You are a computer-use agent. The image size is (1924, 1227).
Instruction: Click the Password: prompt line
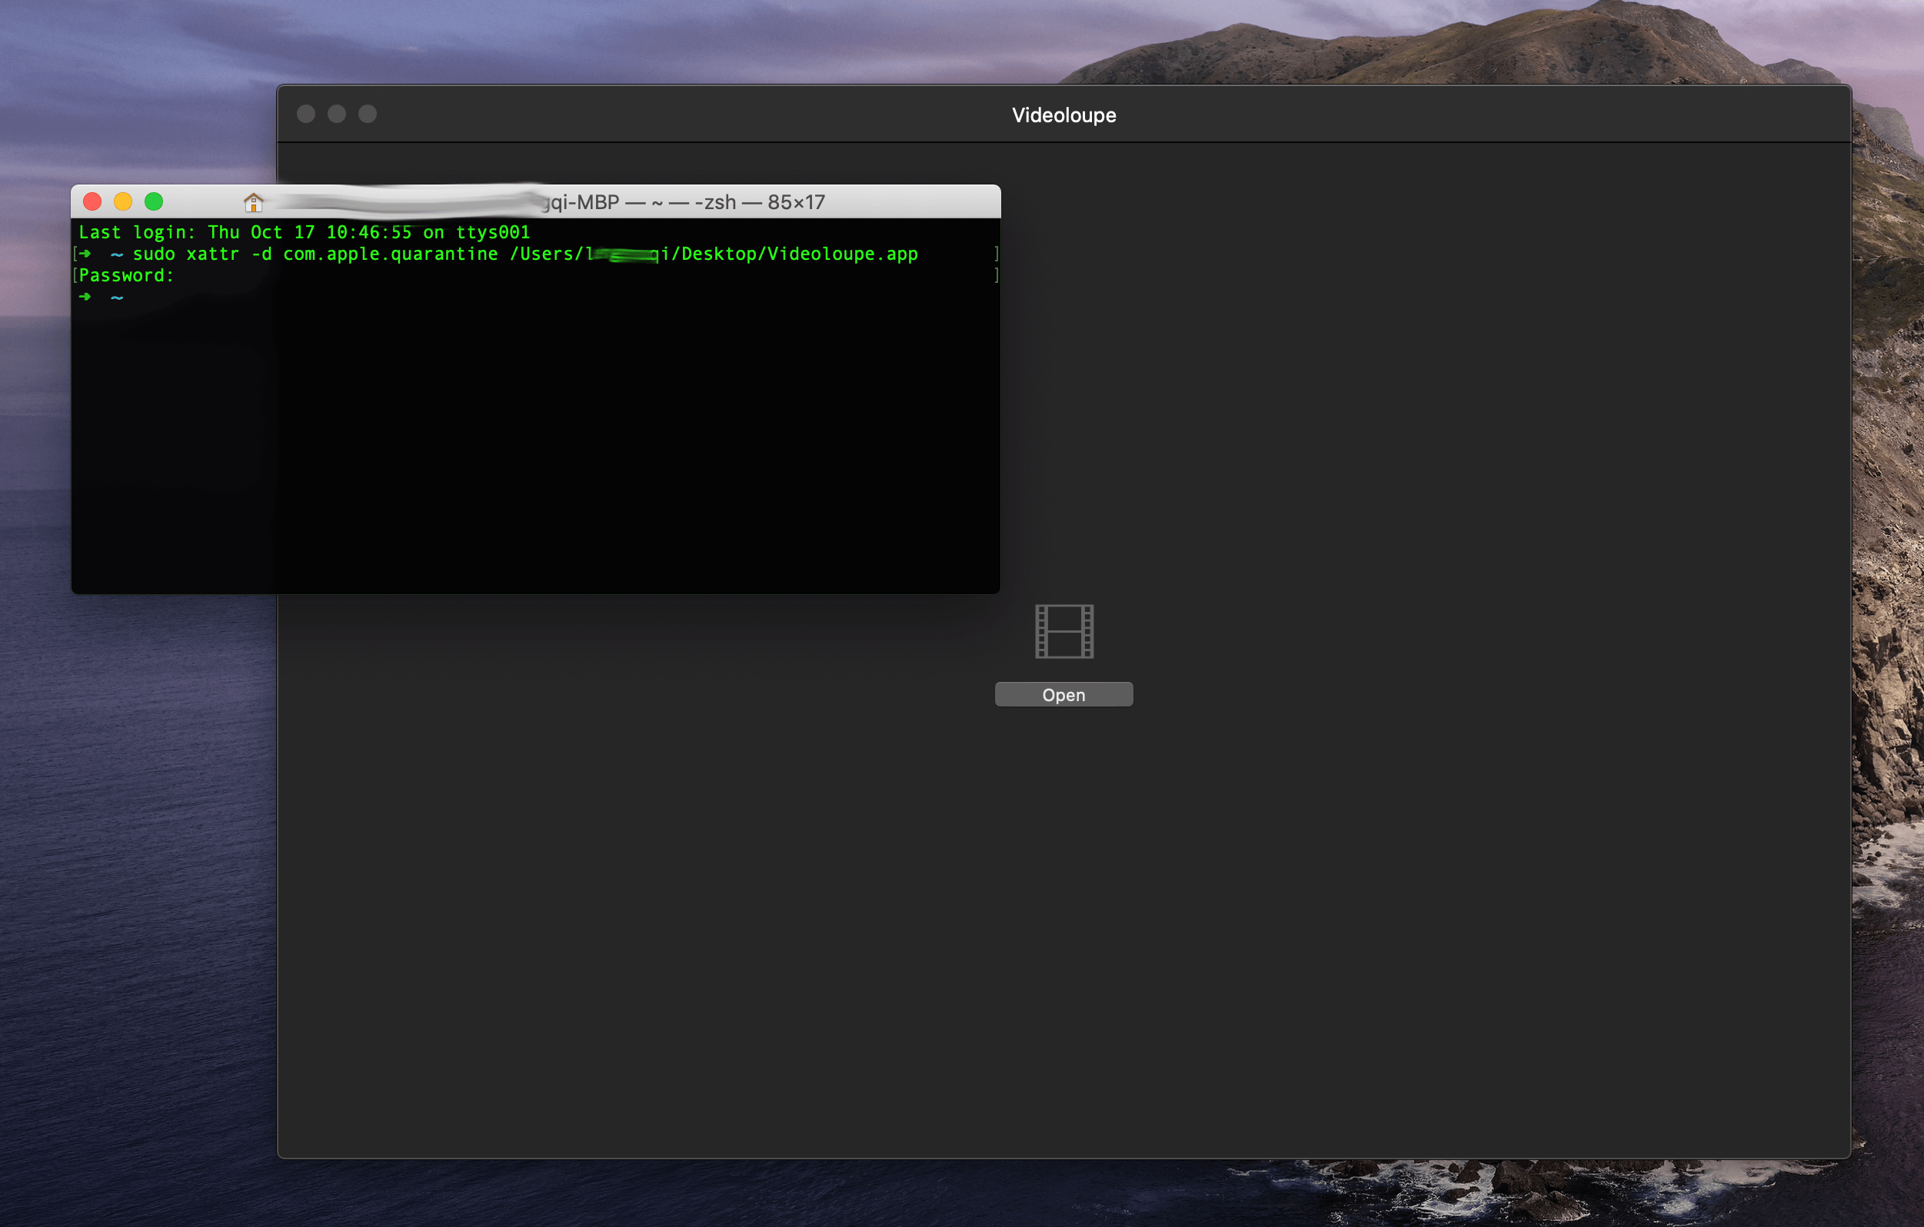[x=126, y=275]
